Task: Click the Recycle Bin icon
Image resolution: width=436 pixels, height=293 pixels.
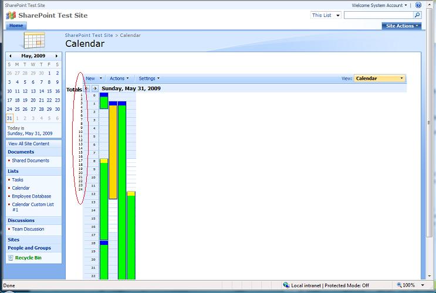Action: [11, 258]
